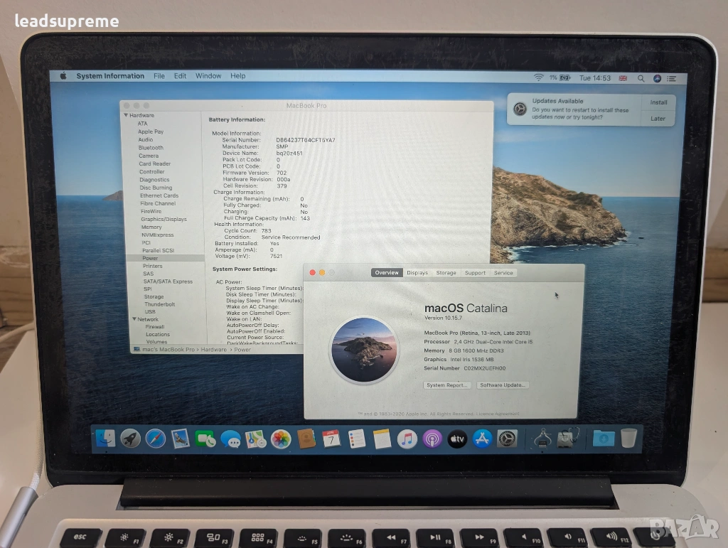Collapse the Network tree section
The image size is (728, 548).
[x=134, y=319]
